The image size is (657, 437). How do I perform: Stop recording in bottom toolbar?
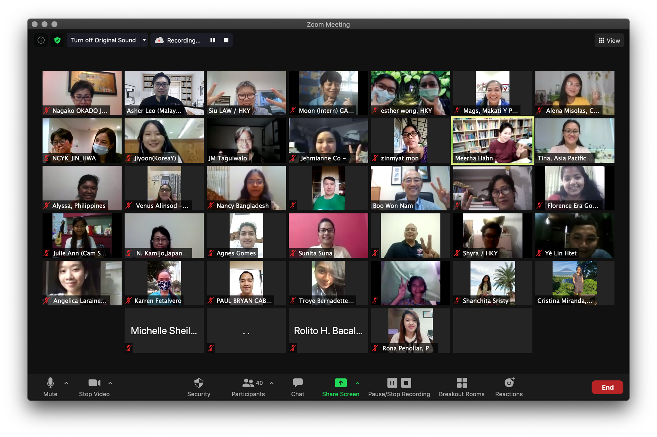406,383
